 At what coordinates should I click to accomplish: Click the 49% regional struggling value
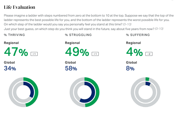[77, 52]
